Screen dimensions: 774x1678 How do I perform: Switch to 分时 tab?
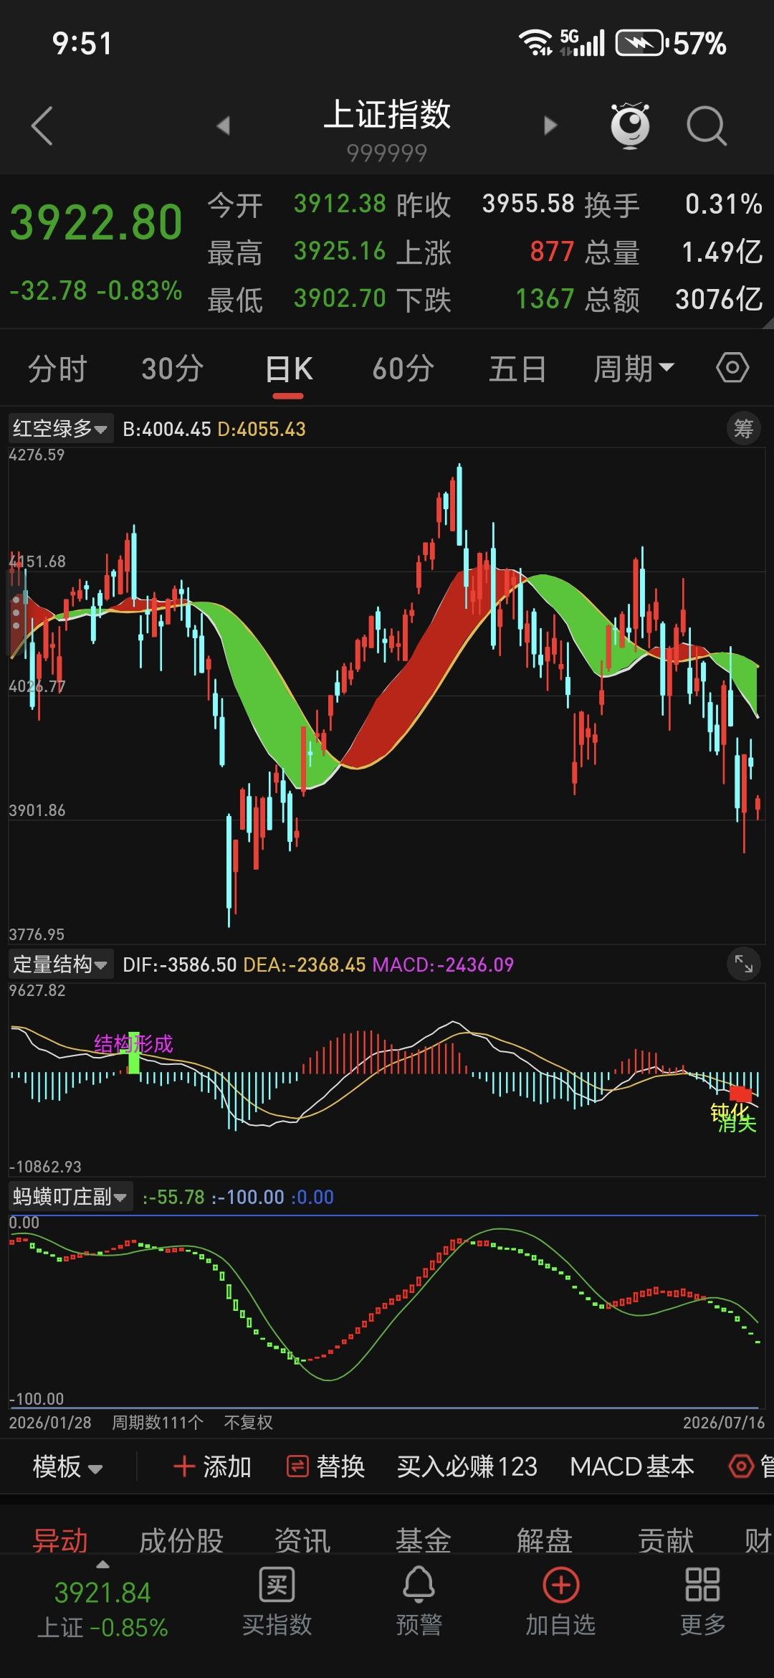pyautogui.click(x=57, y=369)
